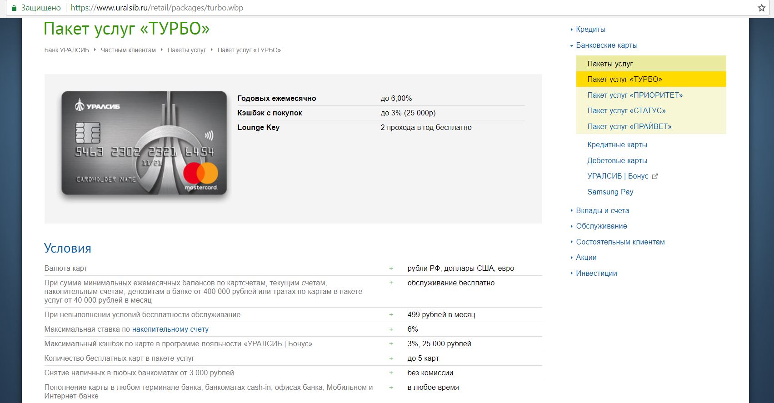774x403 pixels.
Task: Go to Дебетовые карты
Action: (x=617, y=160)
